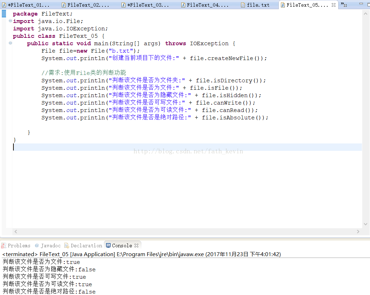Screen dimensions: 370x295
Task: Click the text file icon on file.txt tab
Action: (x=243, y=5)
